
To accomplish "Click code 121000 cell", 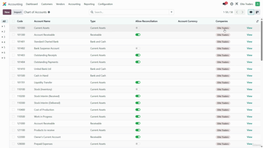I will 21,123.
